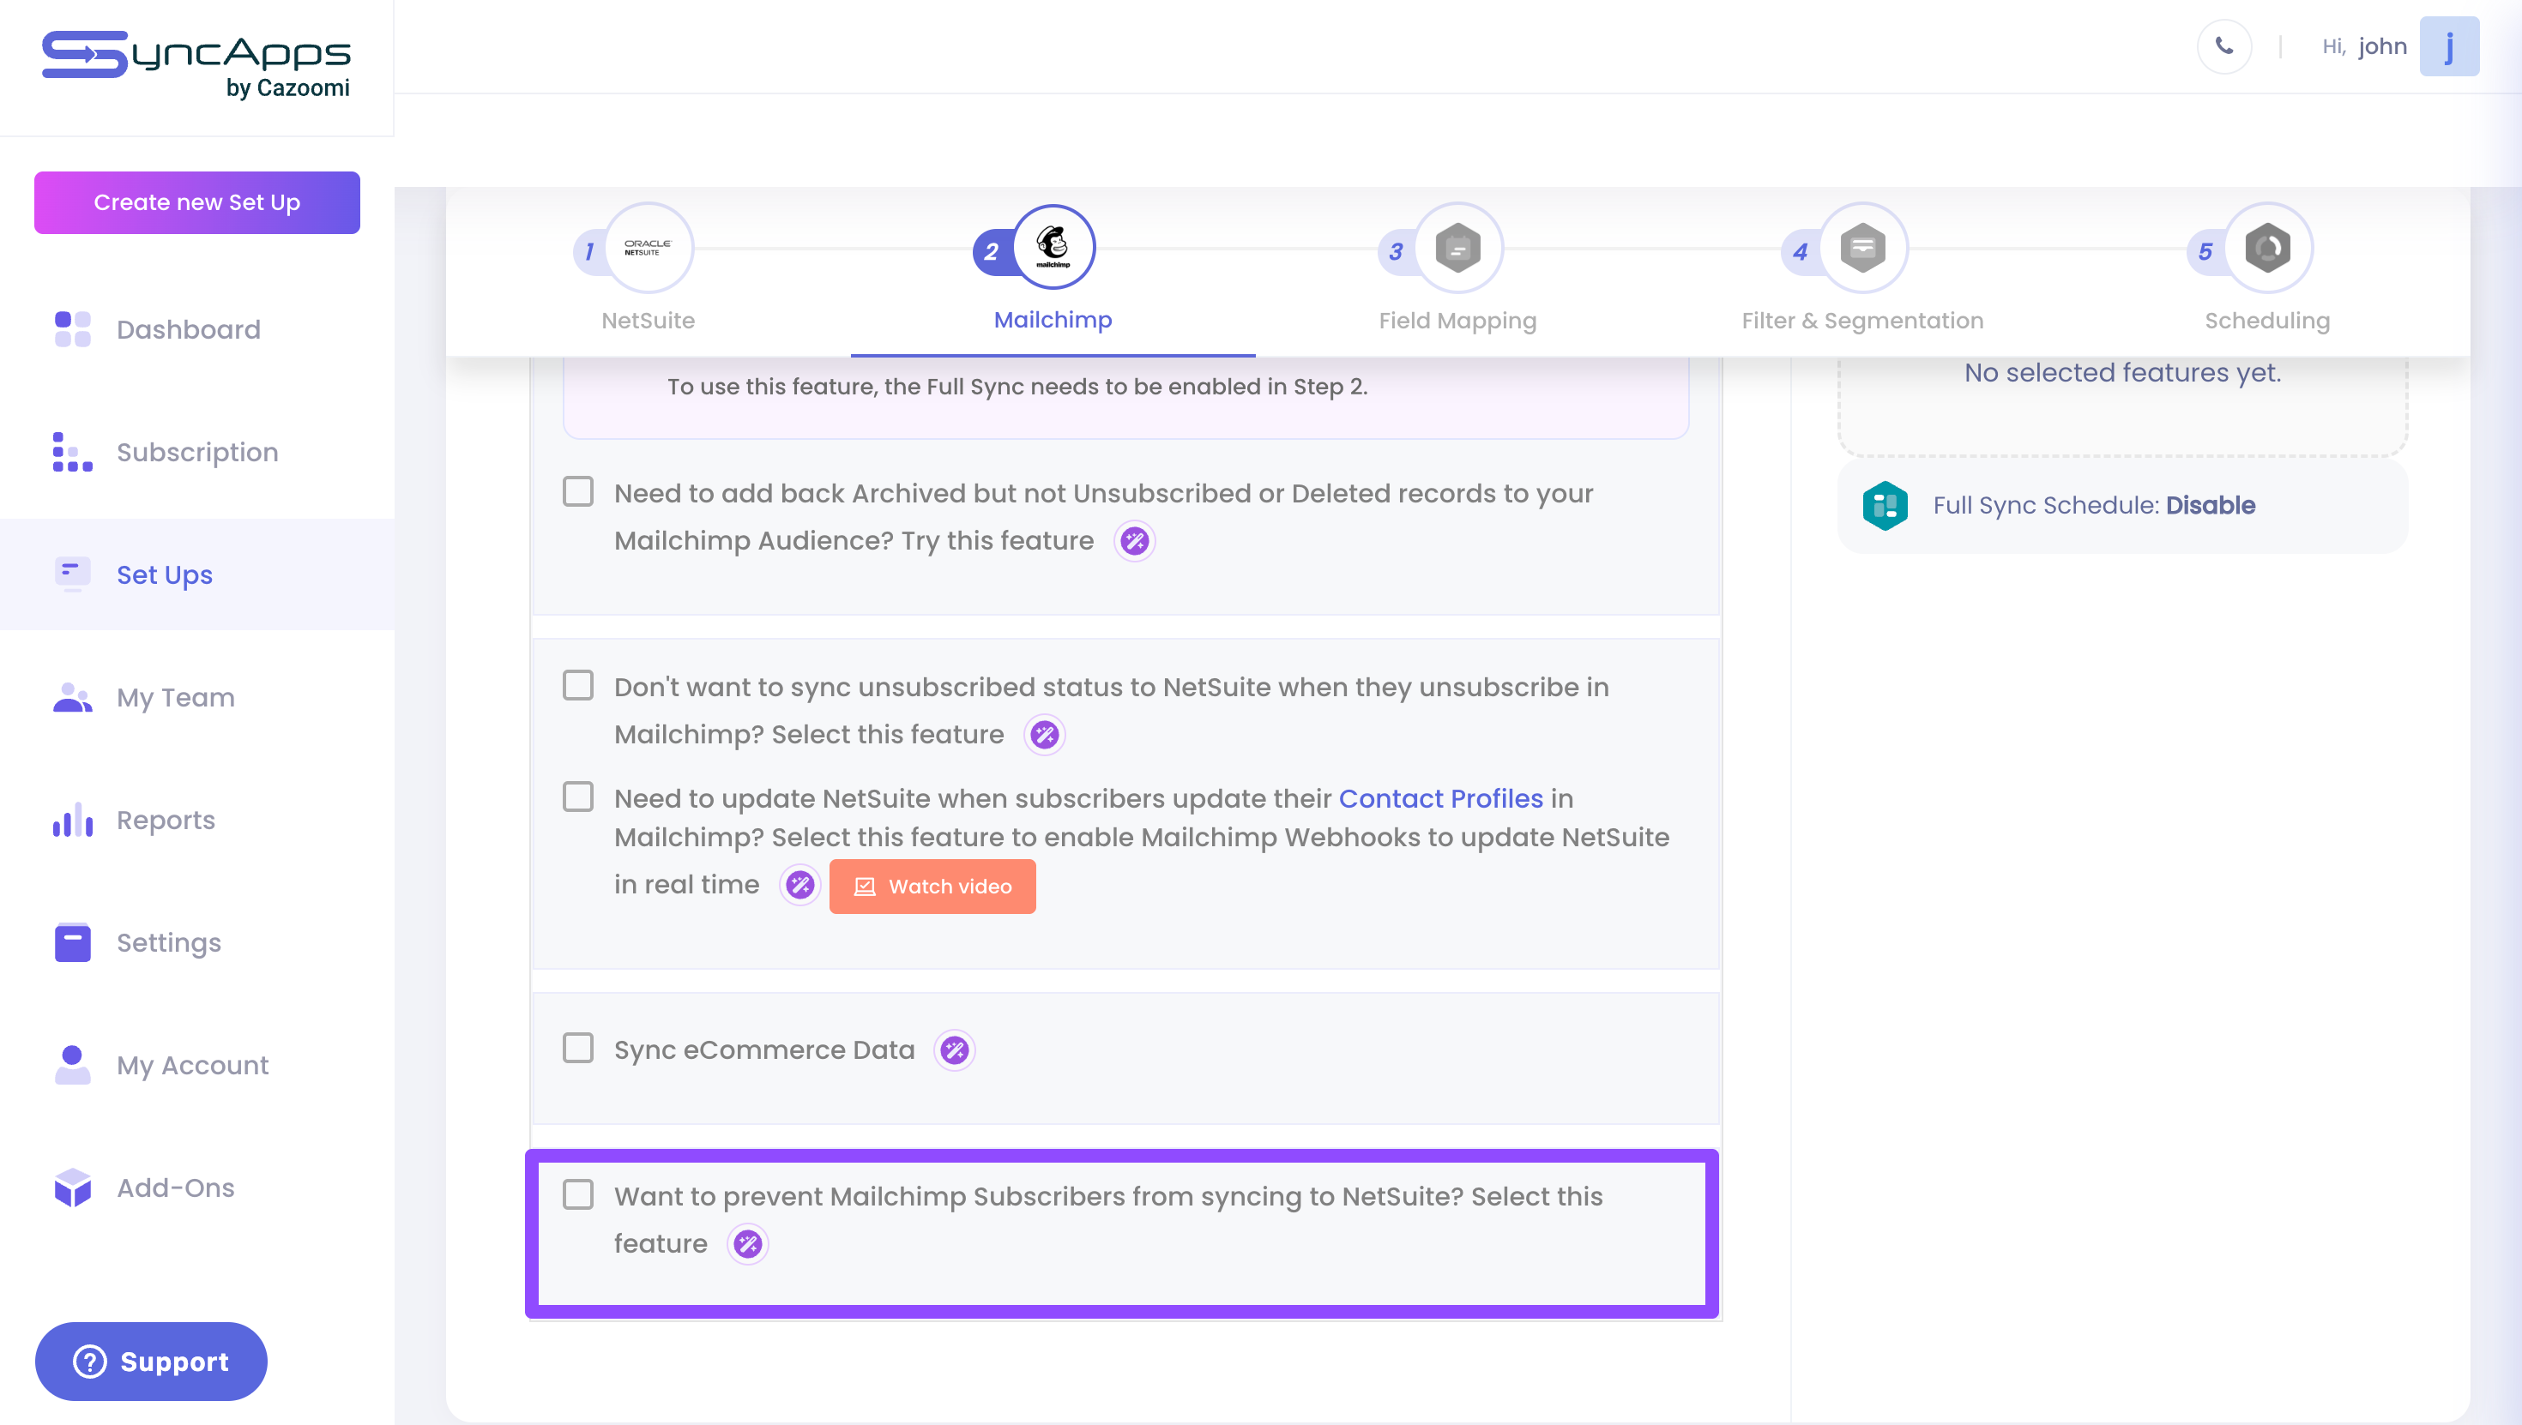Select the Mailchimp step label

pos(1053,319)
